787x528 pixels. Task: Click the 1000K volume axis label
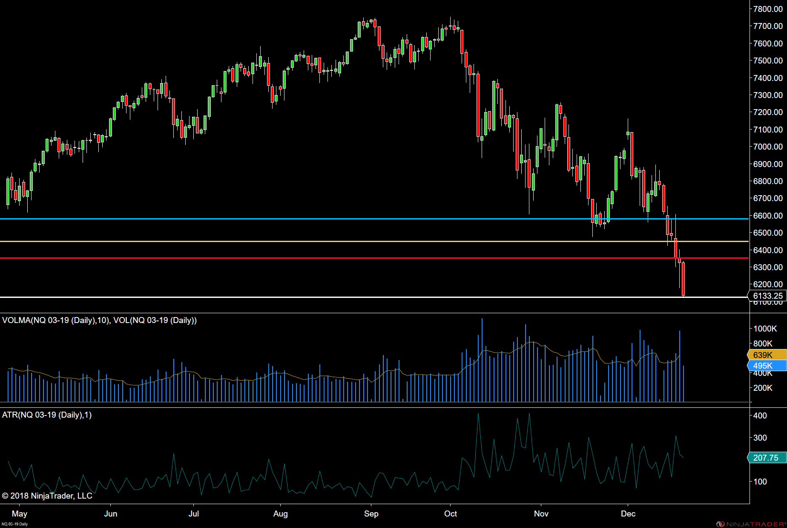765,329
